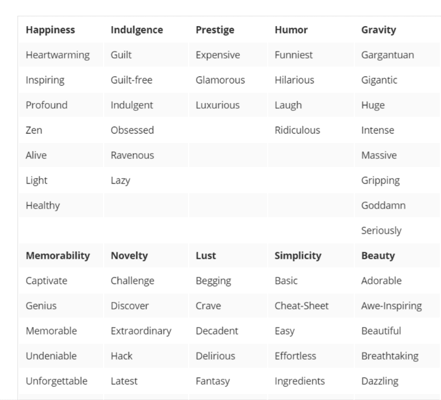Select the Seriously cell
This screenshot has height=400, width=441.
click(x=382, y=230)
